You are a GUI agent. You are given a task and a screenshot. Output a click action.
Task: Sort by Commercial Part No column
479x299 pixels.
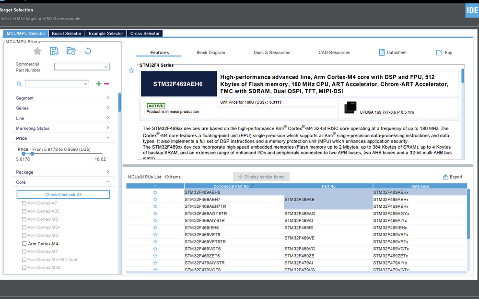click(x=234, y=186)
